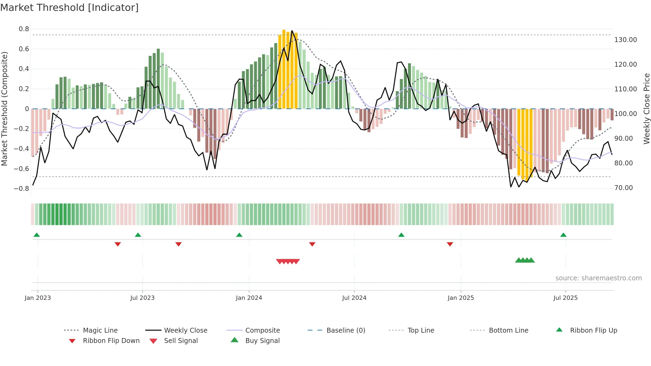This screenshot has height=366, width=651.
Task: Click the light green ribbon segment at far right end
Action: 612,214
